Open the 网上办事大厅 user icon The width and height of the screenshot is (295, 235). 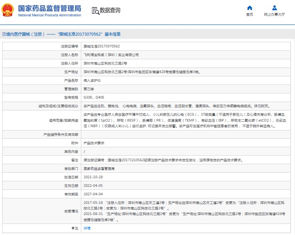(275, 8)
